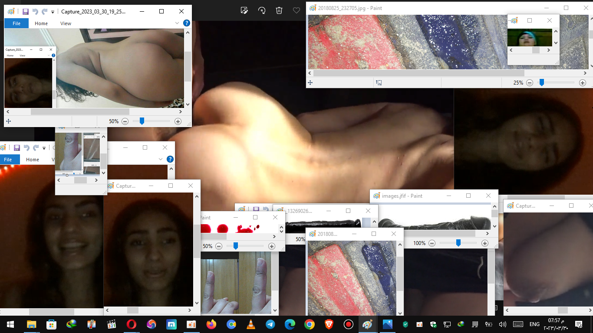Click the Pan icon in the small Capture_2023 window status bar

[9, 121]
